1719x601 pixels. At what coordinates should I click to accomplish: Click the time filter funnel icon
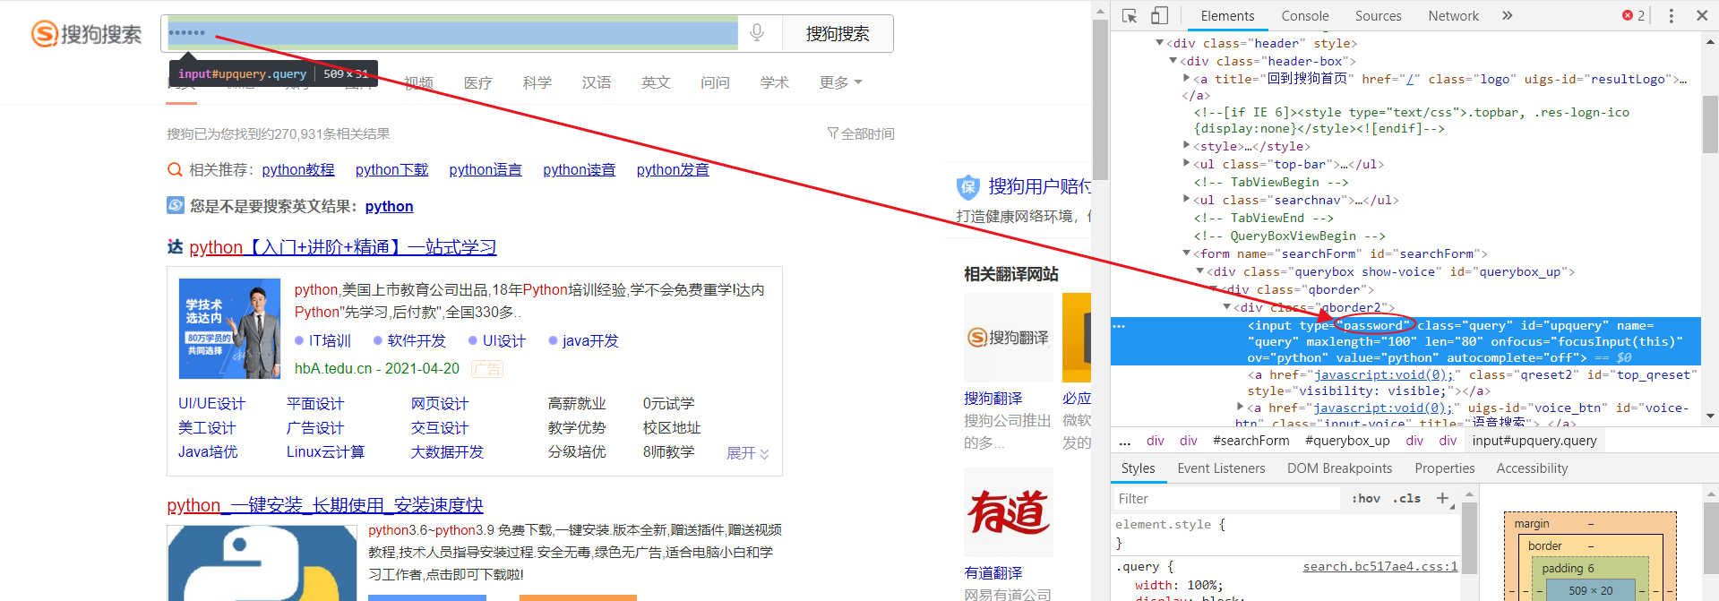[832, 133]
